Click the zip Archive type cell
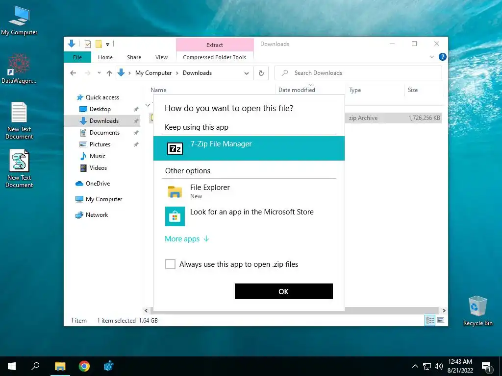 (x=363, y=118)
